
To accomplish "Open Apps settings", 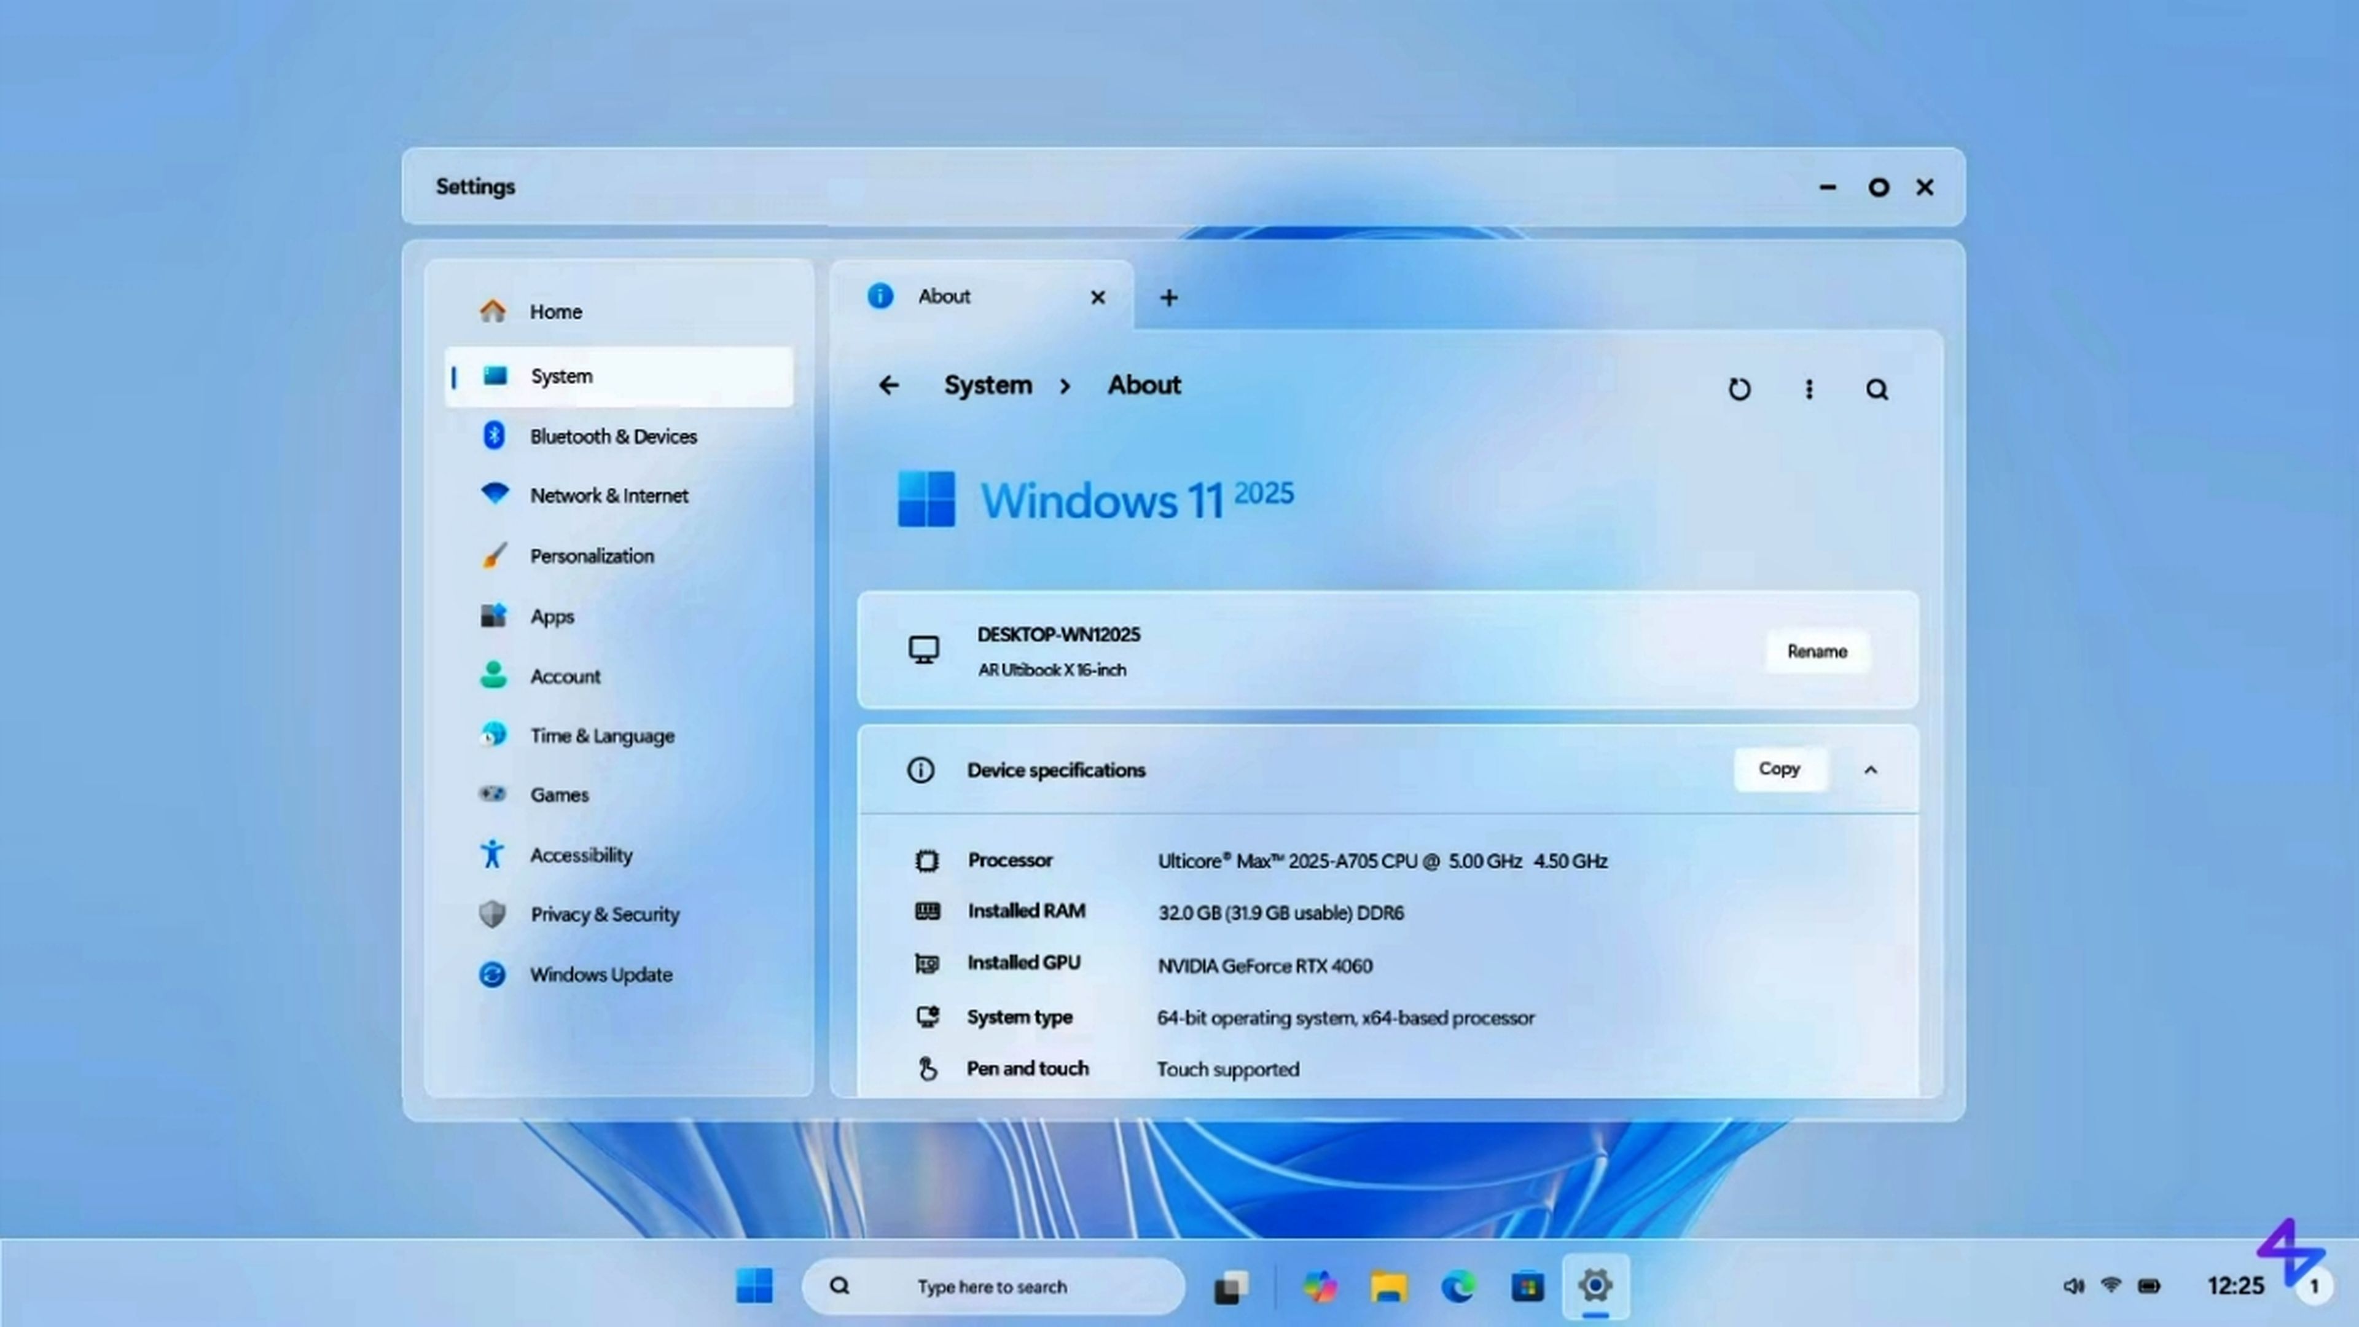I will click(x=618, y=616).
